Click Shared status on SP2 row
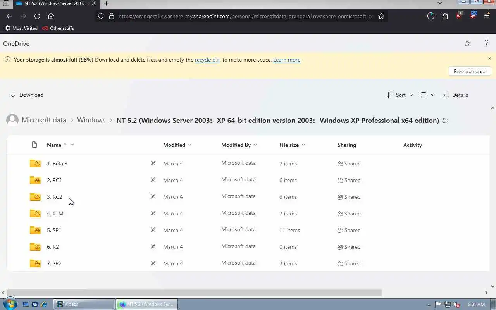496x310 pixels. (349, 263)
